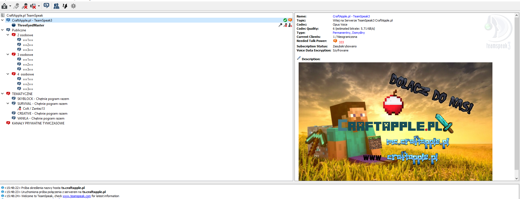Image resolution: width=520 pixels, height=199 pixels.
Task: Select the SKYBLOCK channel
Action: click(x=43, y=99)
